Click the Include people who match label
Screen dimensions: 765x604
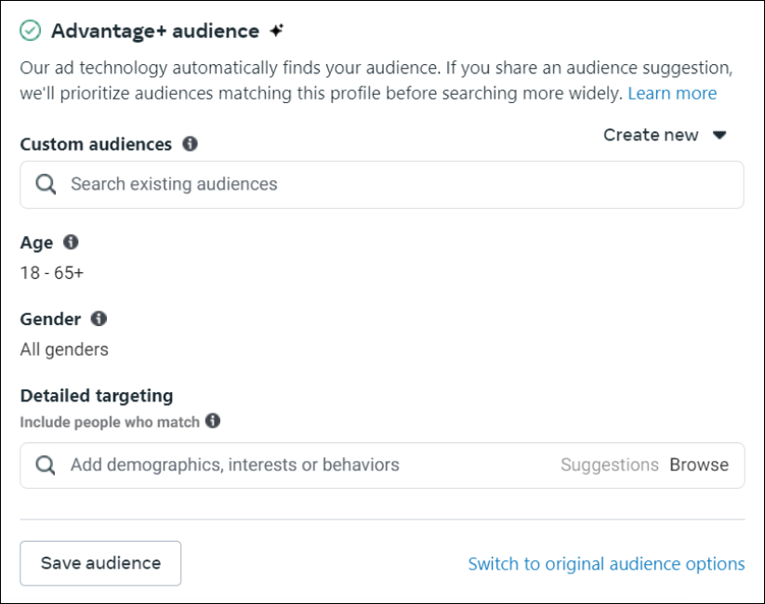(x=110, y=422)
